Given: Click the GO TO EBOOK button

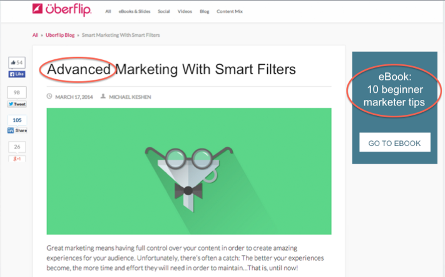Looking at the screenshot, I should point(395,142).
